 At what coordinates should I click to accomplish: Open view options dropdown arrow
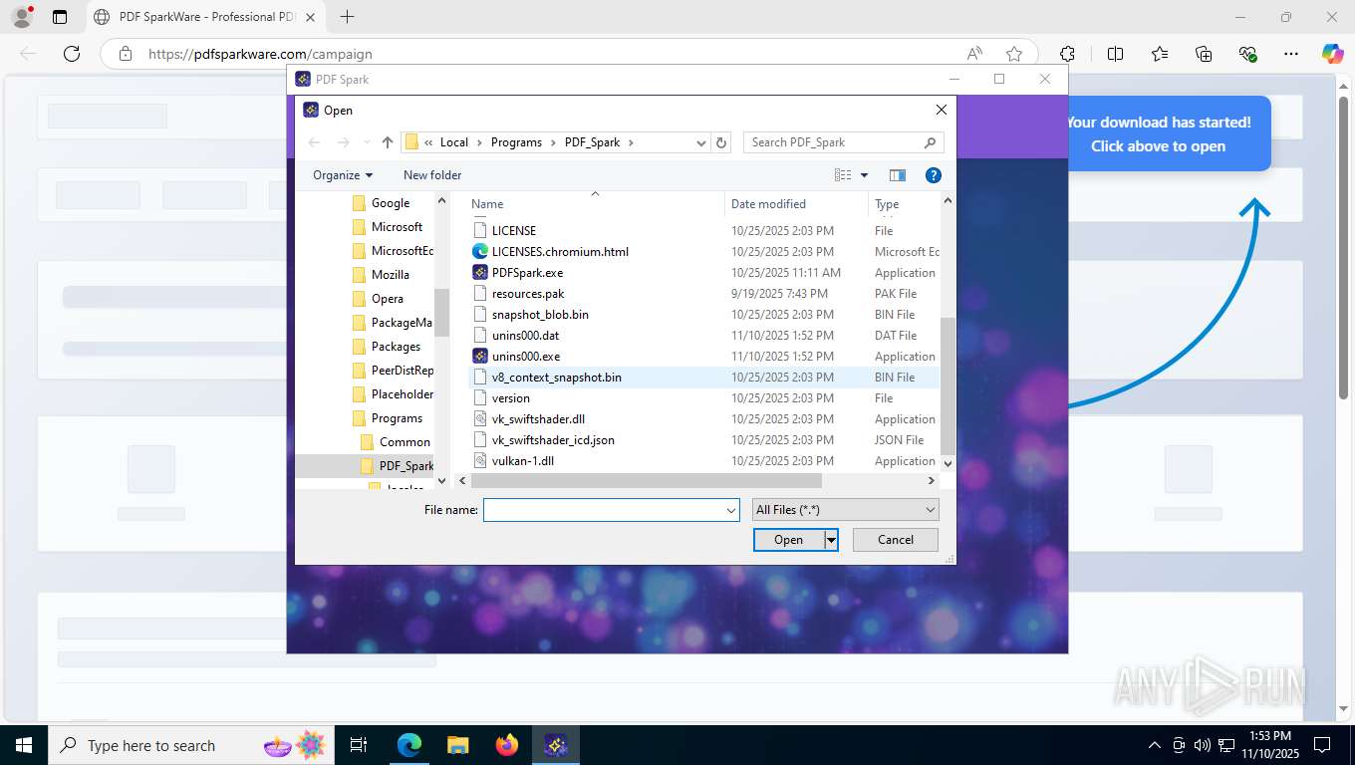click(x=864, y=175)
